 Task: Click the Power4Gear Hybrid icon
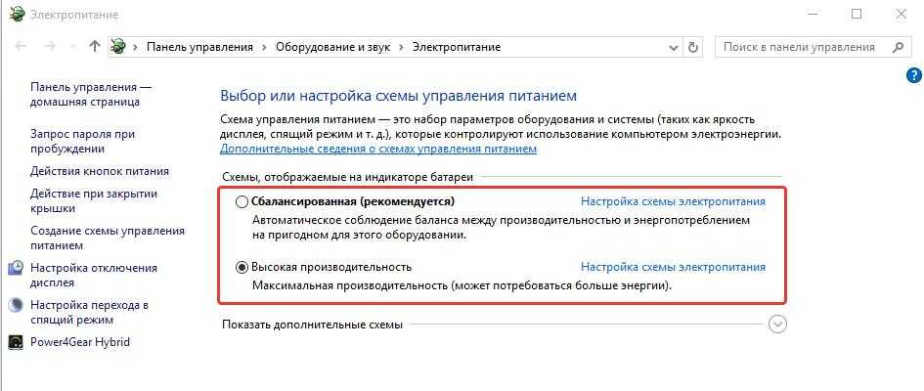point(16,342)
